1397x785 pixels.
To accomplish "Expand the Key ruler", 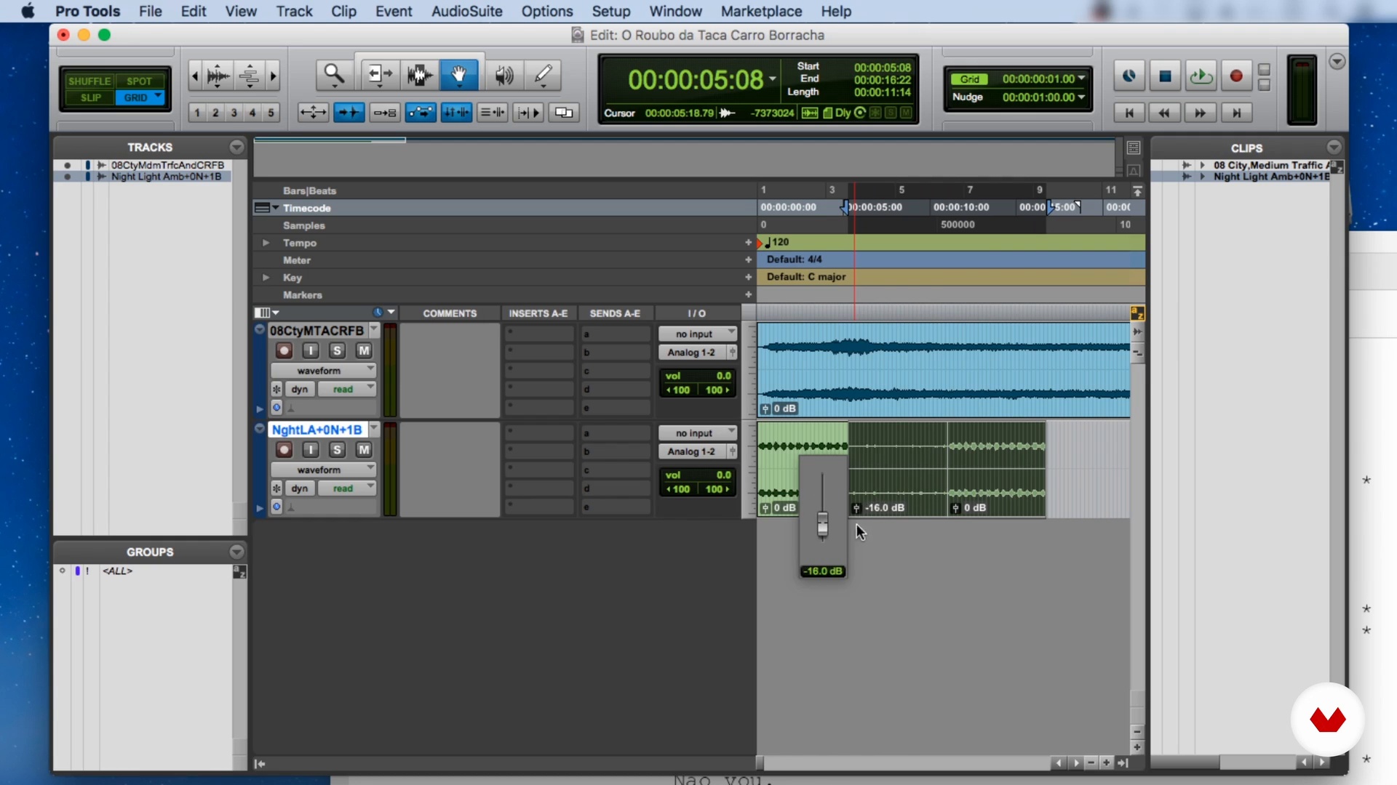I will coord(266,278).
